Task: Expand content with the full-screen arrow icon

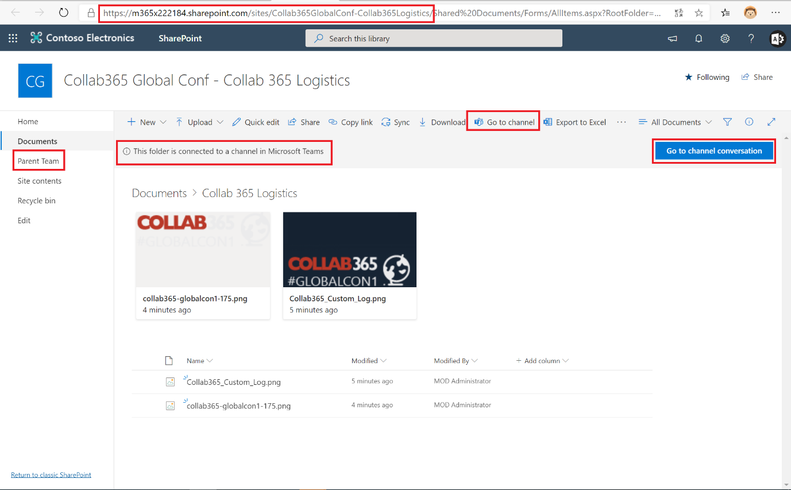Action: [x=771, y=122]
